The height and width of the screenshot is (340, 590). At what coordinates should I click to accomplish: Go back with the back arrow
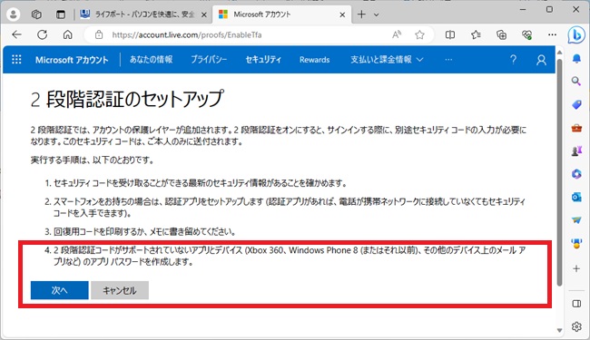[17, 35]
